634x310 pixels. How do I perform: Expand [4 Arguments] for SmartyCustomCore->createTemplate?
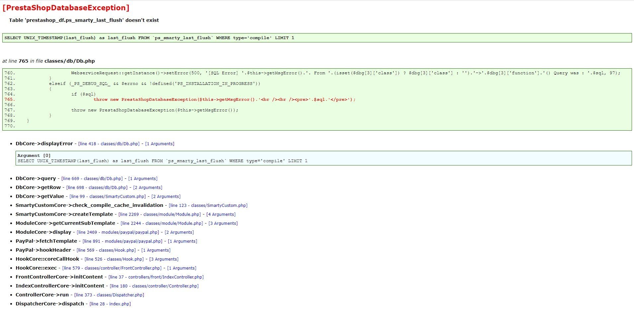(x=221, y=215)
